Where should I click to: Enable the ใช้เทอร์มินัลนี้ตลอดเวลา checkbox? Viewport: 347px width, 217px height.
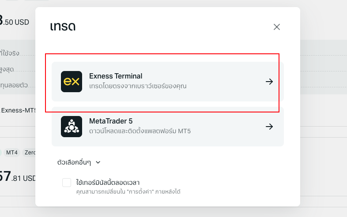click(x=67, y=183)
